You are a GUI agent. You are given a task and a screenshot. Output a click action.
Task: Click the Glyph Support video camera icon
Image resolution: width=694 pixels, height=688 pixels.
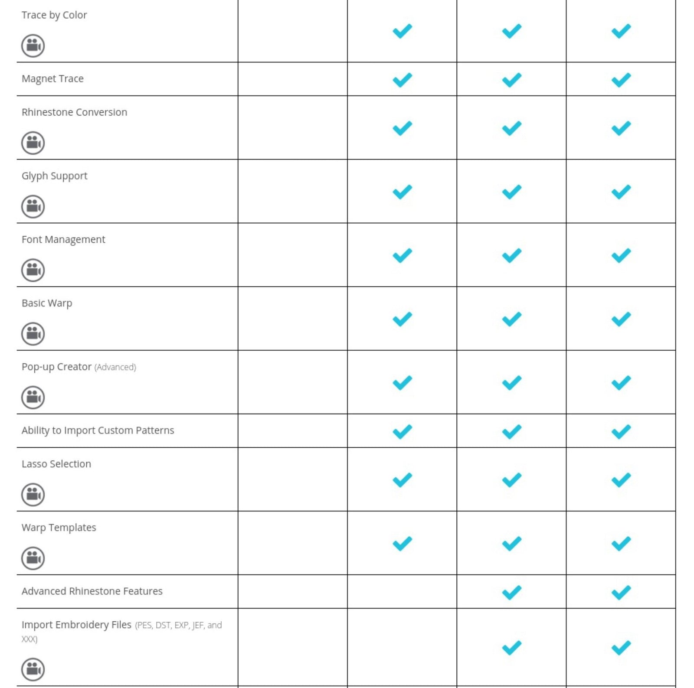(x=33, y=206)
